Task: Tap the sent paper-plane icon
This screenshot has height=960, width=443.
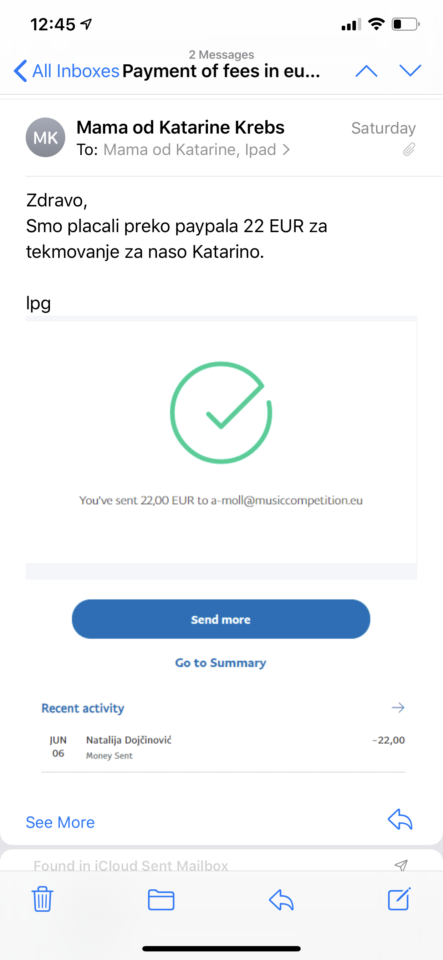Action: [401, 865]
